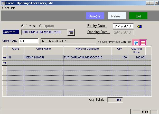Viewport: 159px width, 114px height.
Task: Click the Opening Price cell showing 100.00
Action: pos(136,58)
